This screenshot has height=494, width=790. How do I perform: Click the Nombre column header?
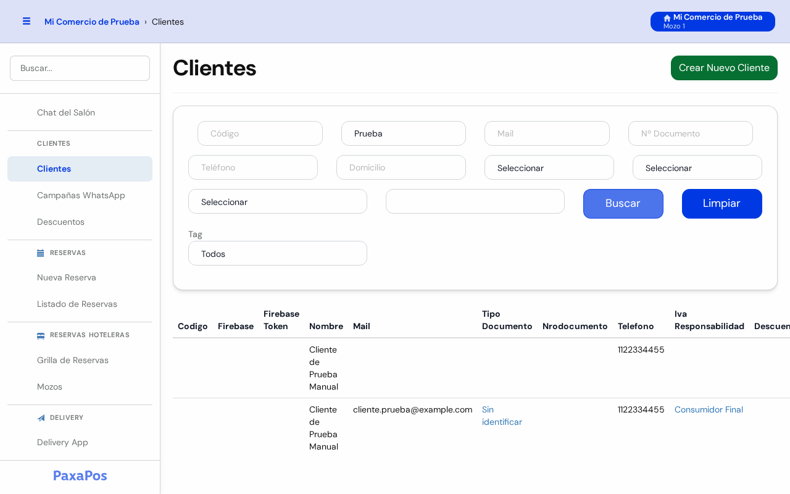(326, 326)
